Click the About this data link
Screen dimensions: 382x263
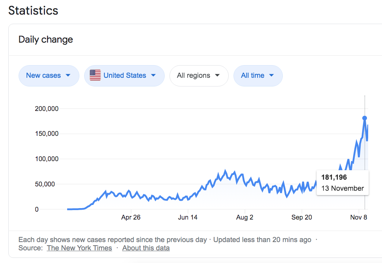click(146, 248)
